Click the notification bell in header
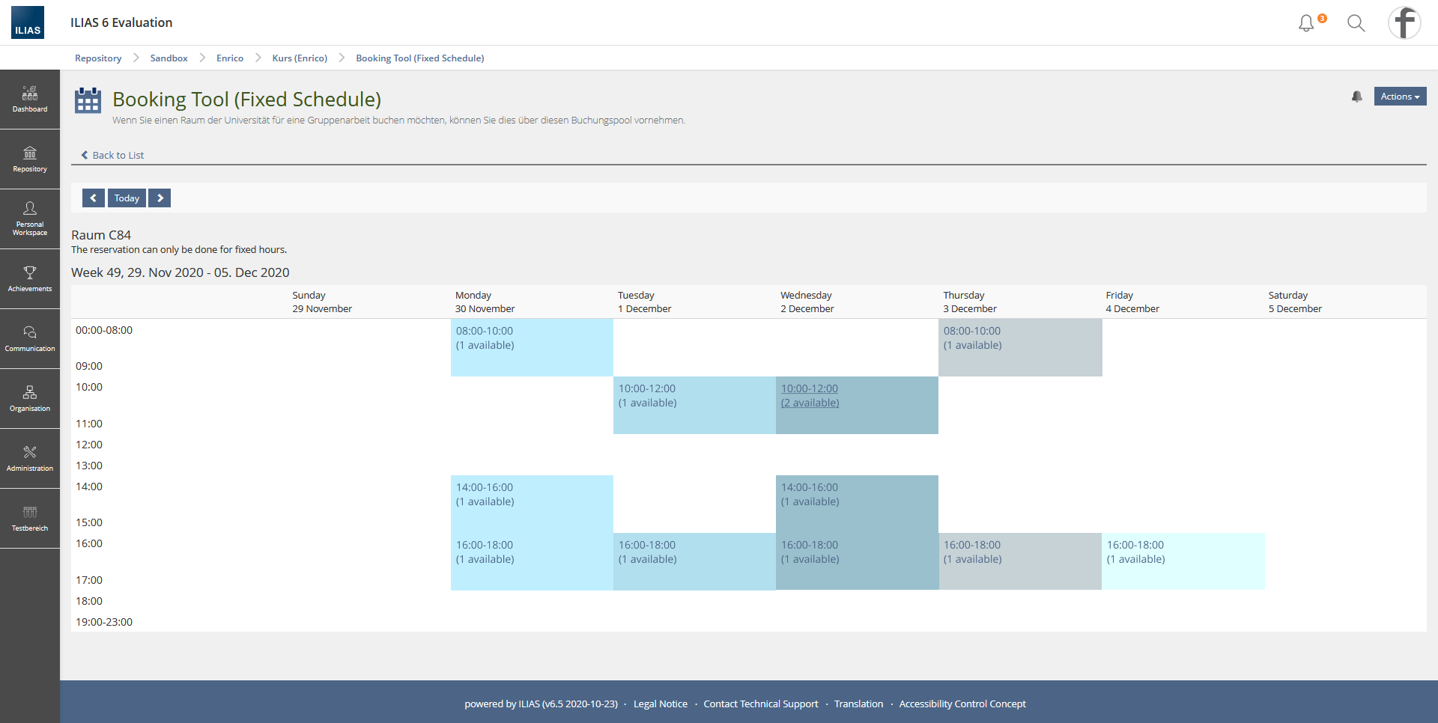1438x723 pixels. pos(1306,23)
